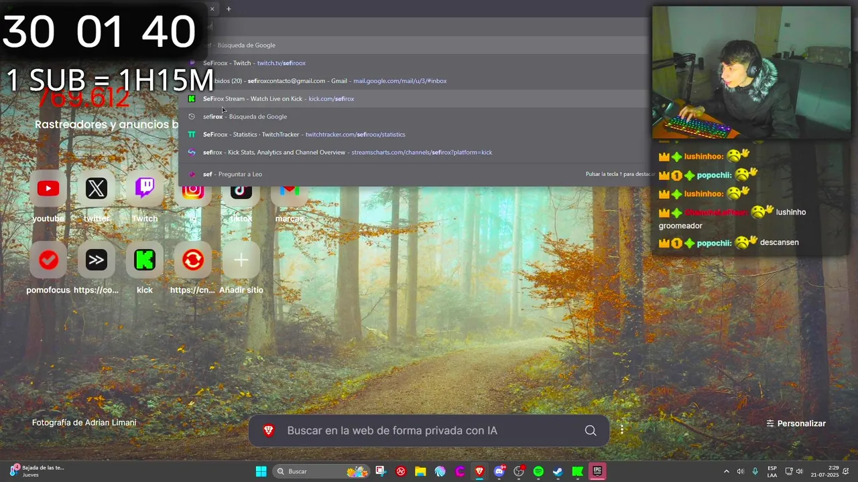
Task: Open the red circular app in the taskbar
Action: click(401, 471)
